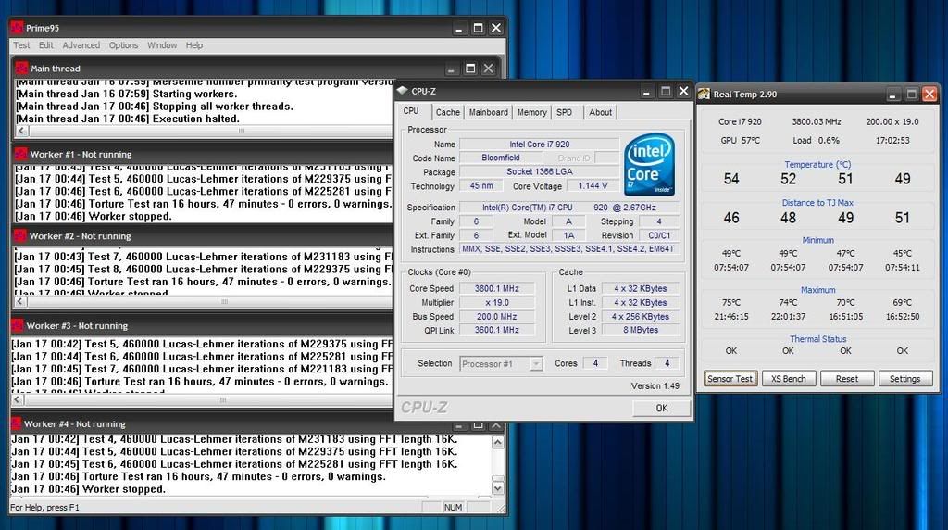This screenshot has height=530, width=948.
Task: Click the Level 3 cache value 8 MBytes
Action: pos(641,330)
